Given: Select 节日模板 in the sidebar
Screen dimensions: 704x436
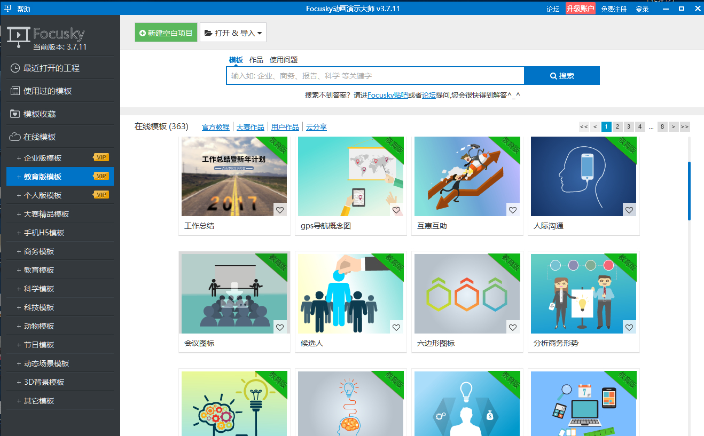Looking at the screenshot, I should pos(60,345).
